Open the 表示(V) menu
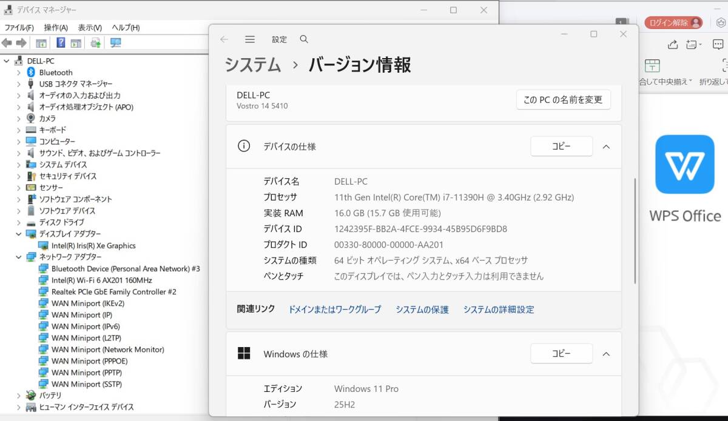 [90, 27]
